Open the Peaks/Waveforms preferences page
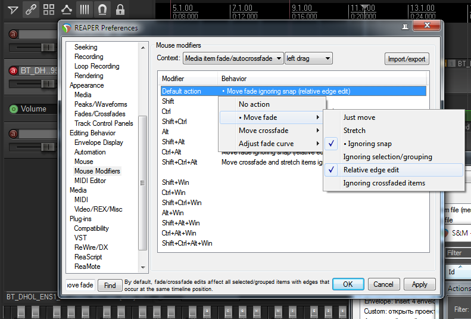The height and width of the screenshot is (319, 471). coord(101,104)
